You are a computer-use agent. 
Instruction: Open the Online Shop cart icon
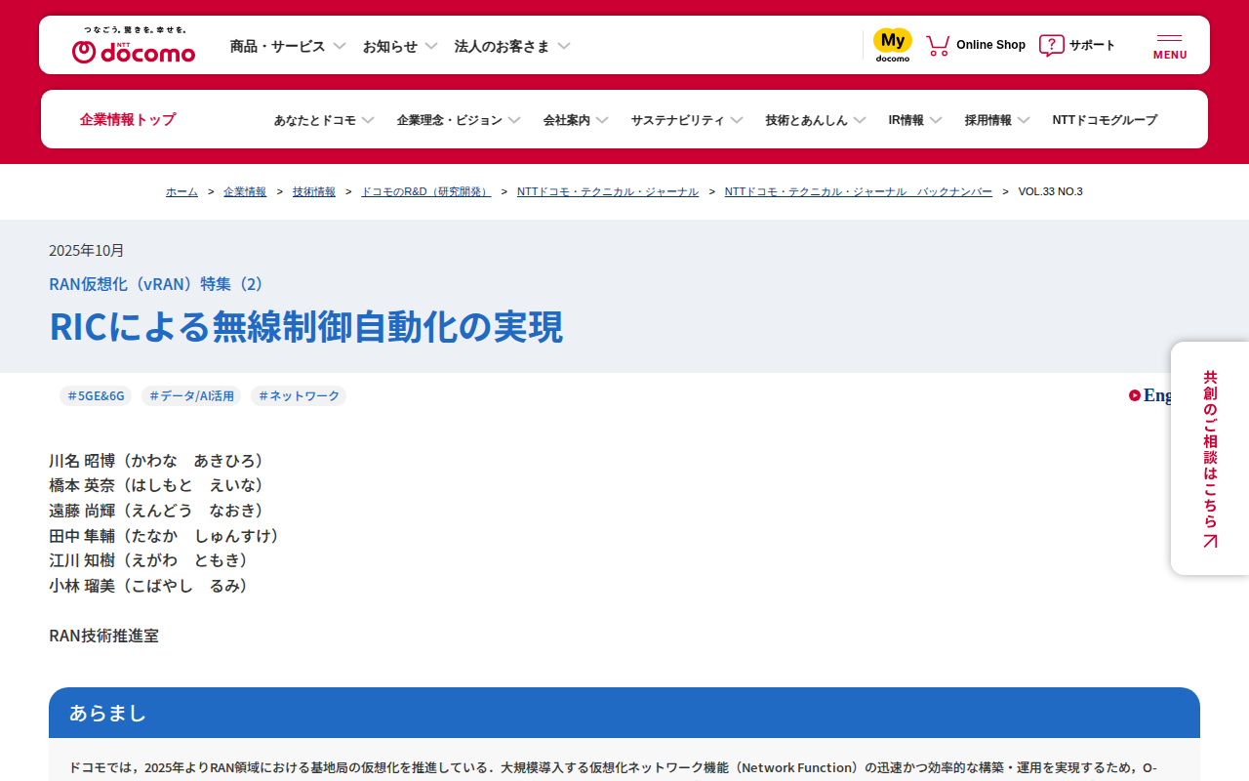coord(938,45)
